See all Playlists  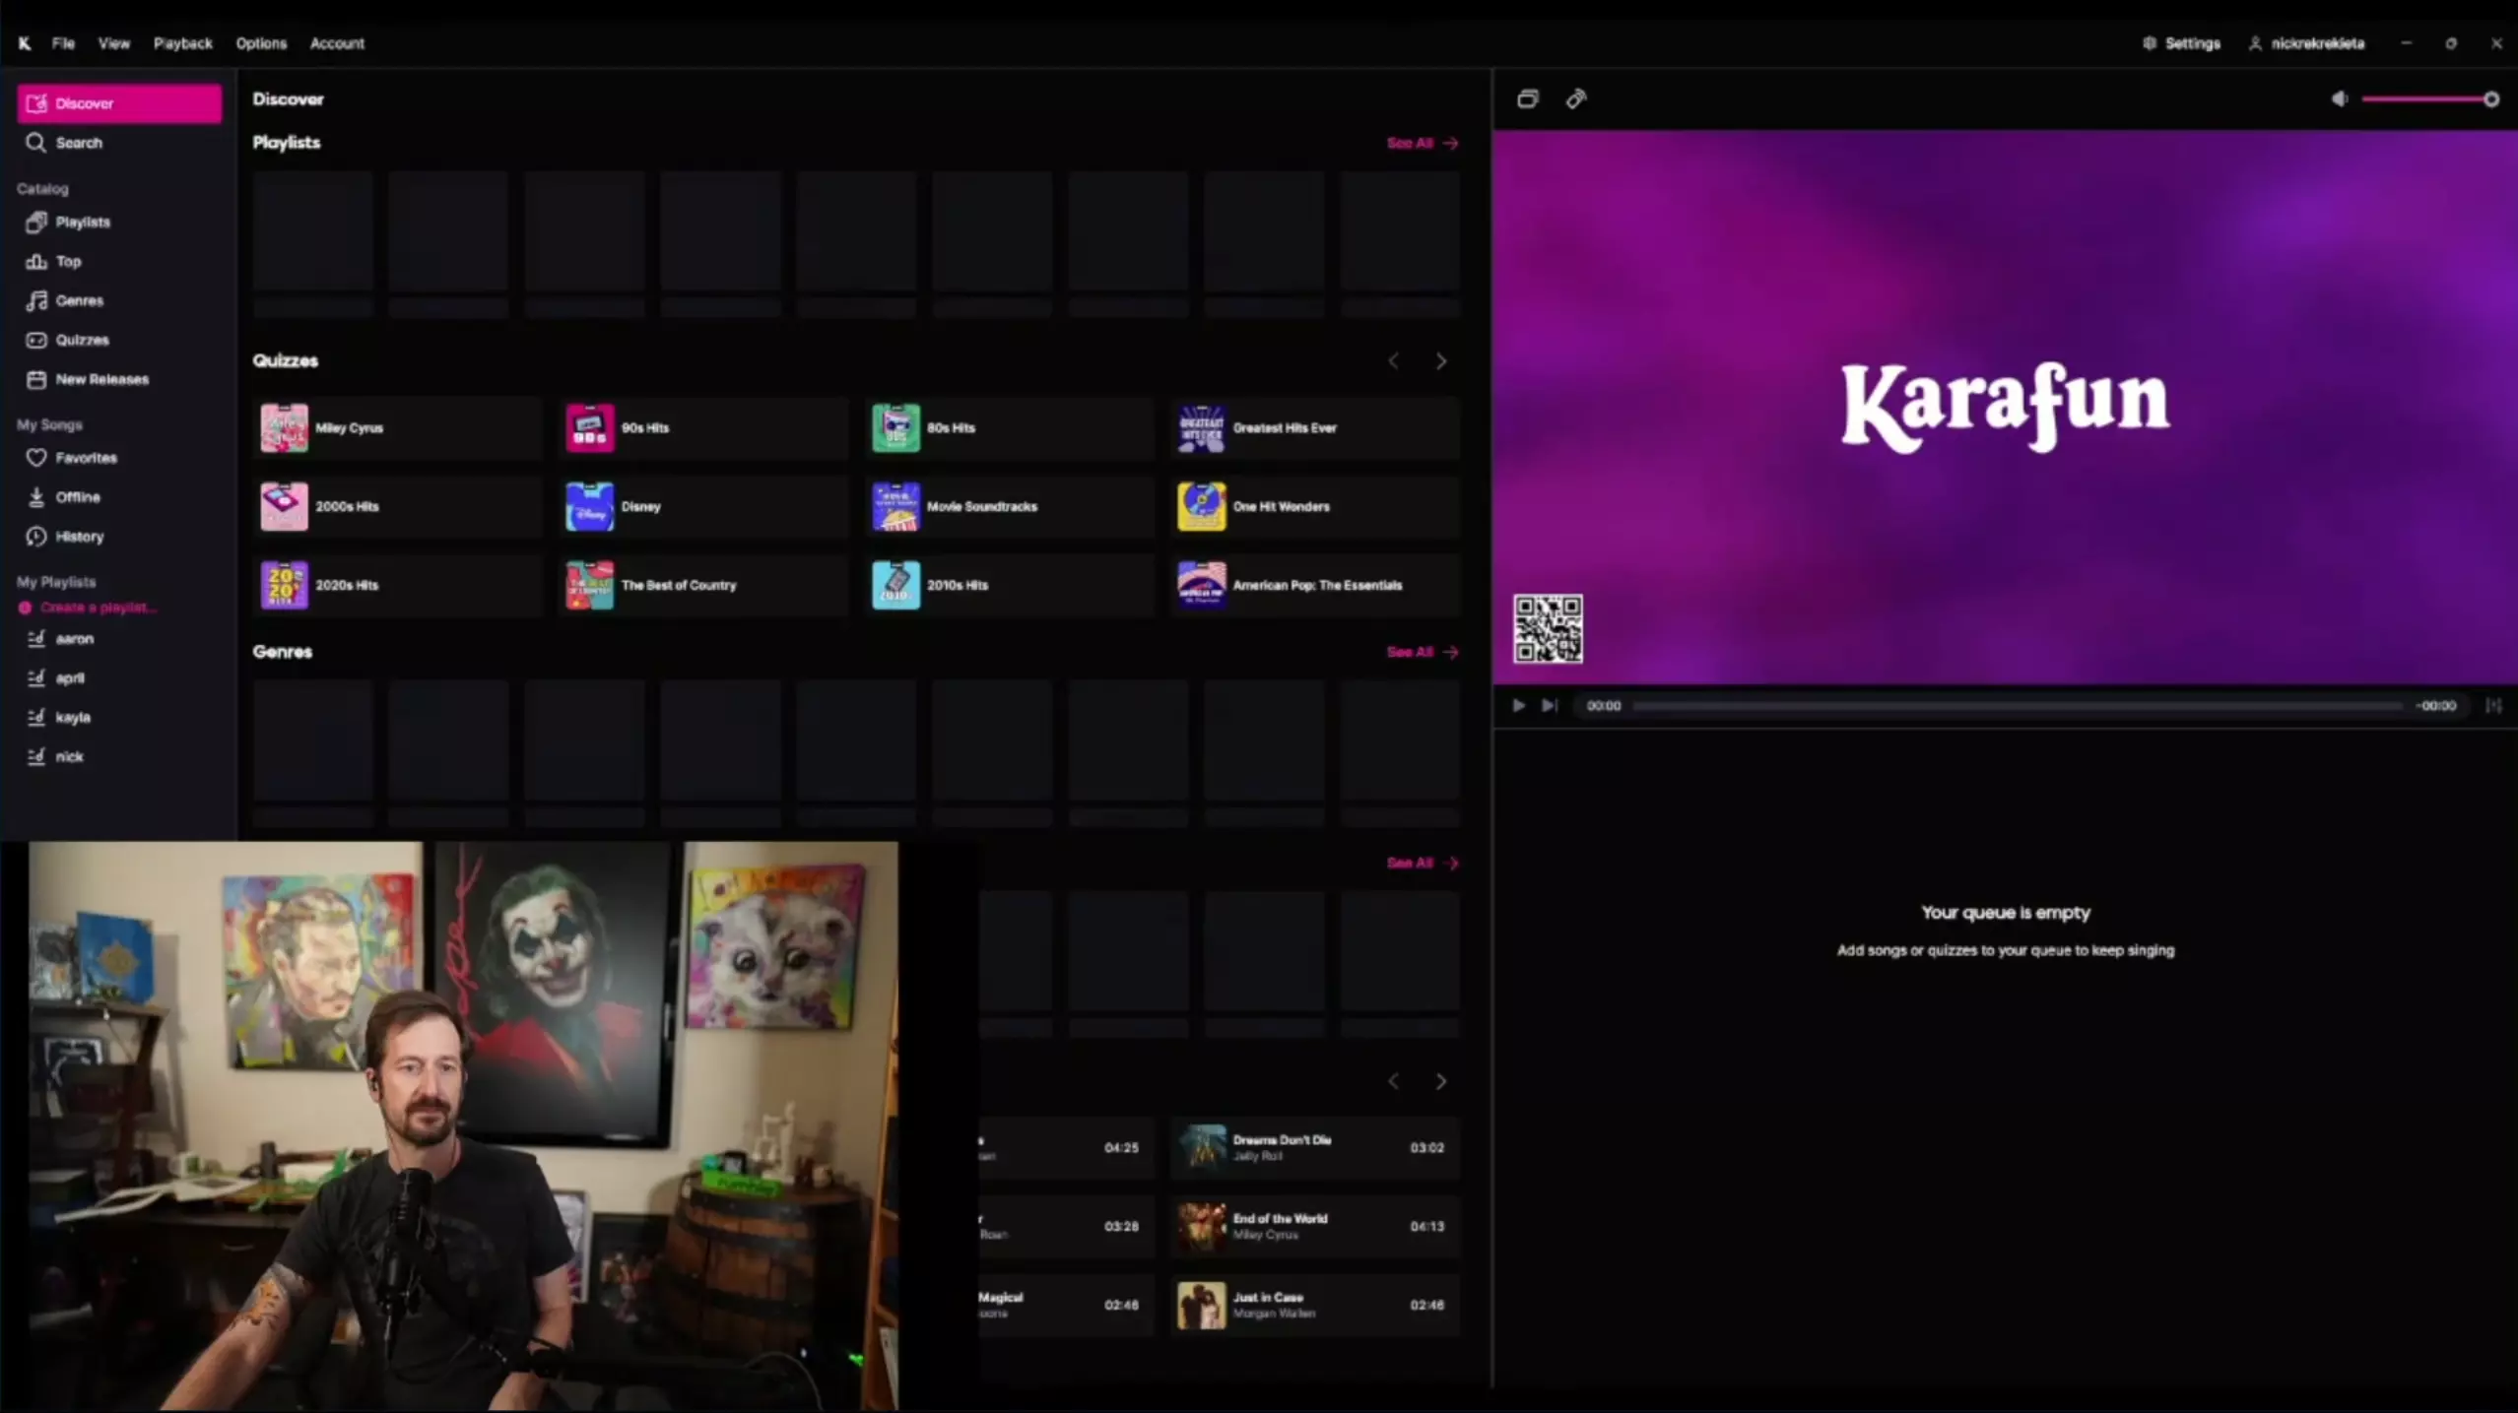[1422, 143]
